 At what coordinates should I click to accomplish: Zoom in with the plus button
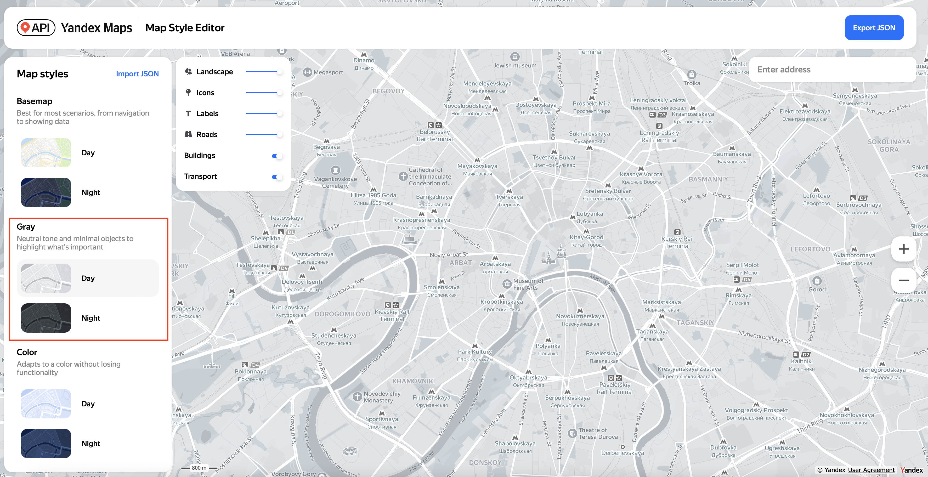click(903, 249)
